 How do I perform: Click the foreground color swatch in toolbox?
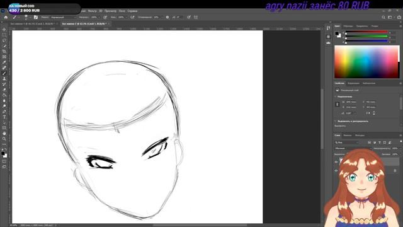pyautogui.click(x=3, y=154)
